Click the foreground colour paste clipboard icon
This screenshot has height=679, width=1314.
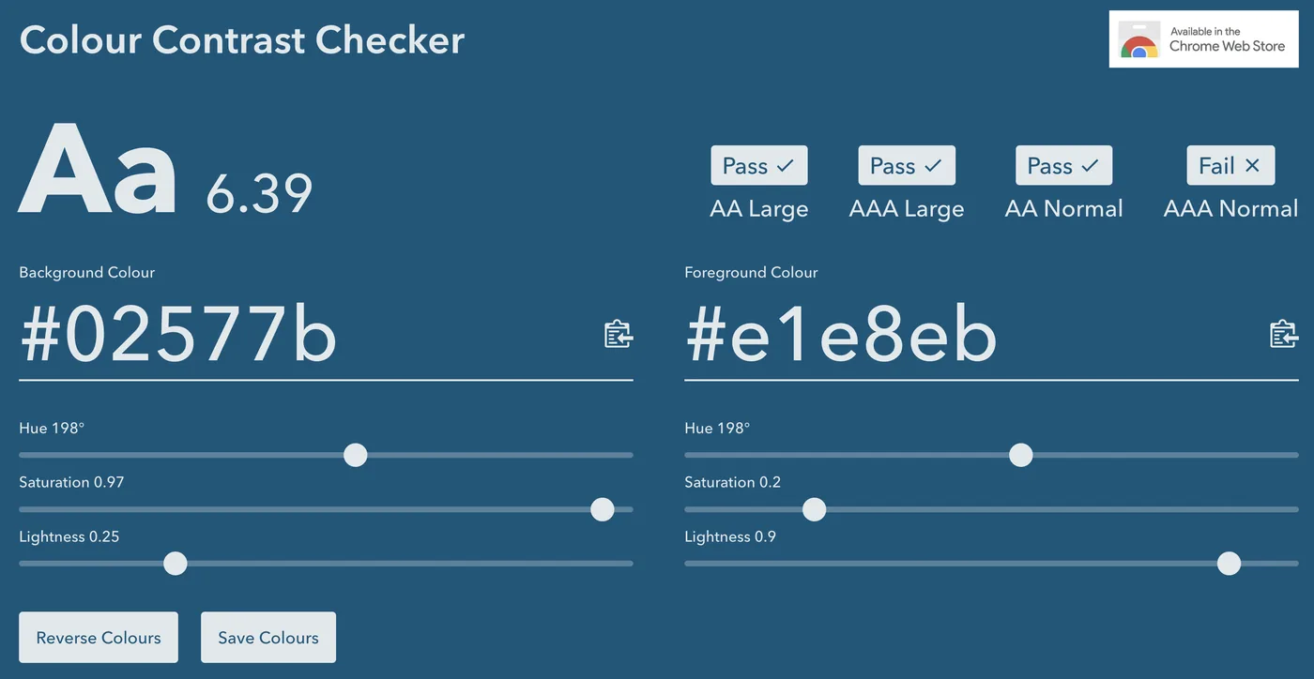1284,334
